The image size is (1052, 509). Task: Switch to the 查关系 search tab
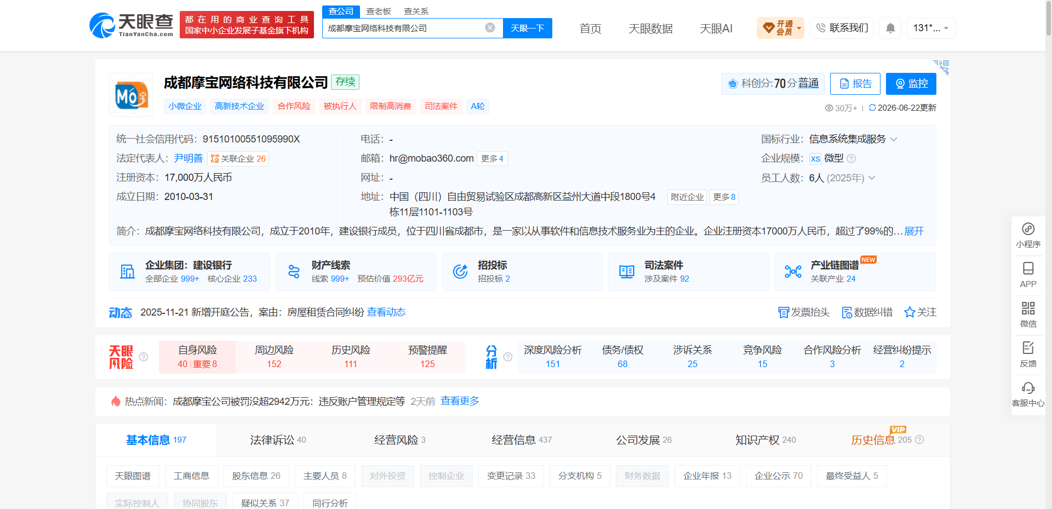click(416, 12)
